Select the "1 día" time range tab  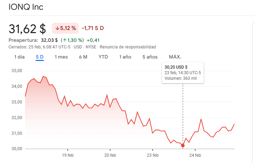20,57
